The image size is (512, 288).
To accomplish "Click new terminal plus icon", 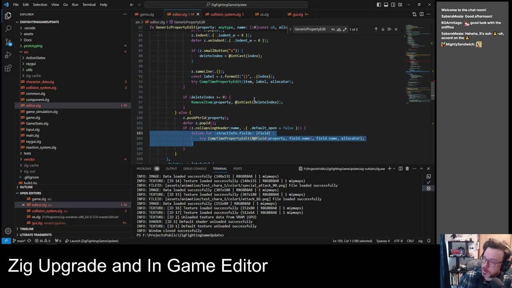I will click(389, 168).
